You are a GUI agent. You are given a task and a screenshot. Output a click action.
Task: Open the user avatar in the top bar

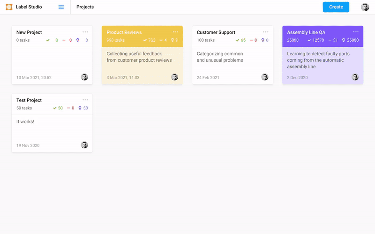(365, 7)
